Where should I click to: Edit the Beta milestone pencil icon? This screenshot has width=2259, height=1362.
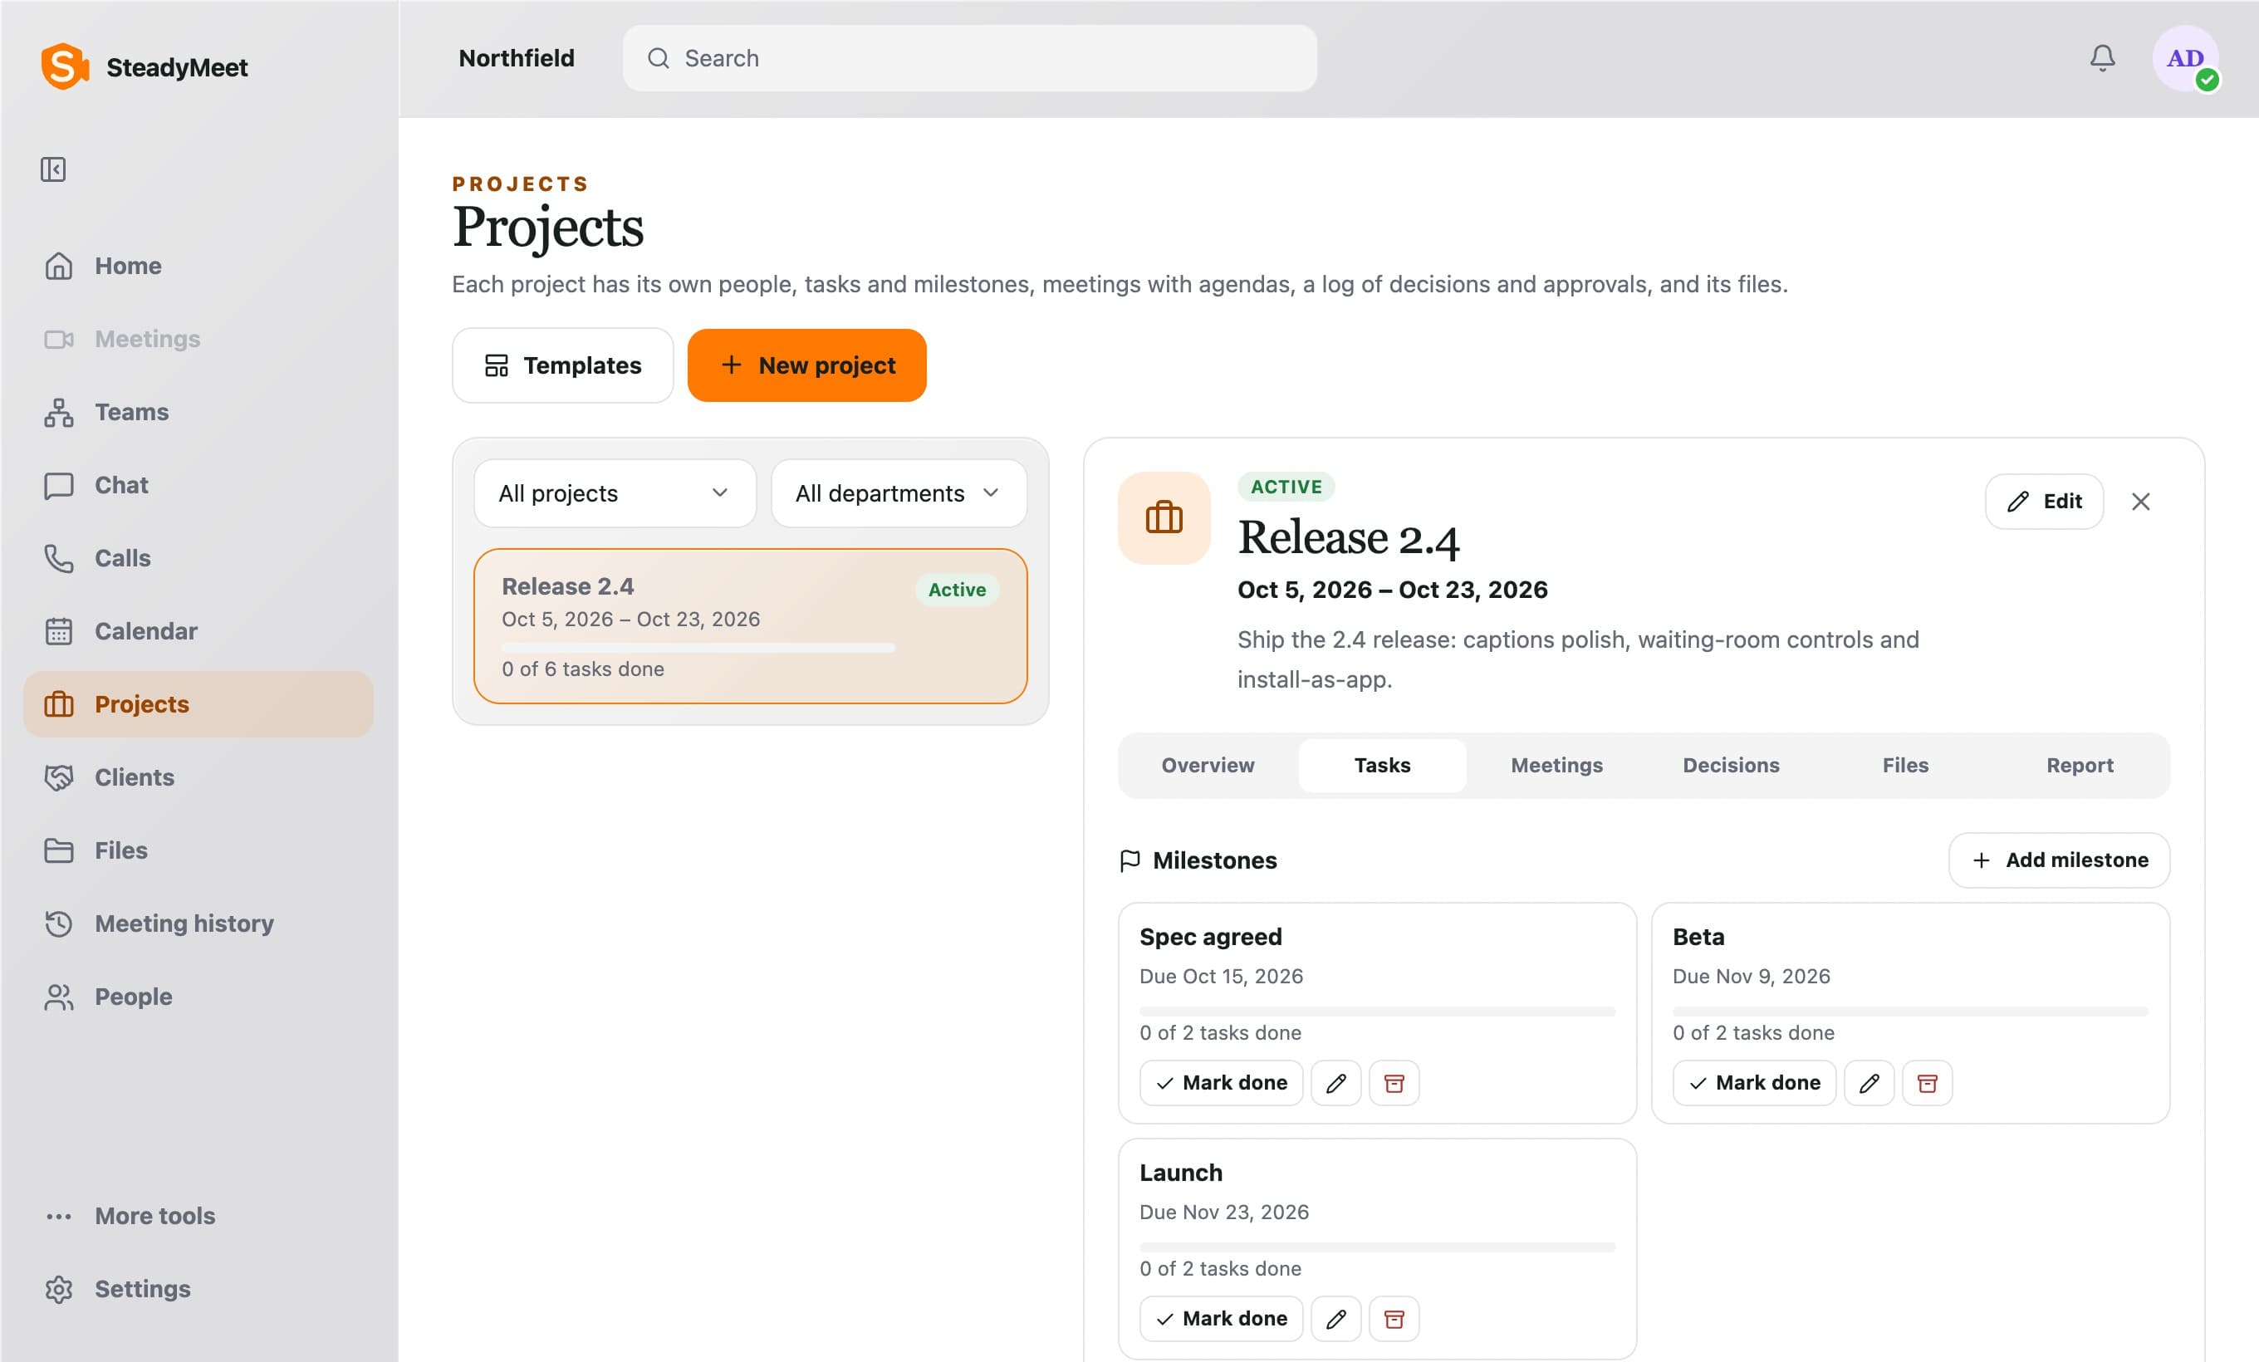[x=1869, y=1083]
